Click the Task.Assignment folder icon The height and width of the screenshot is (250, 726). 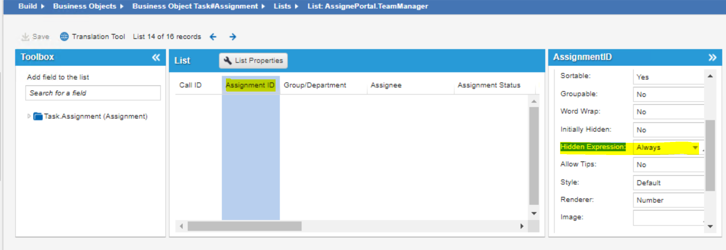[38, 116]
